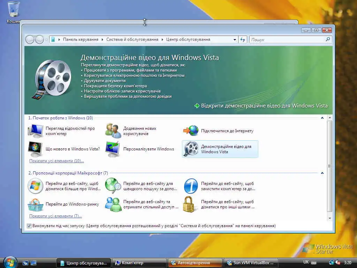Click the vertical scrollbar thumb
This screenshot has height=268, width=357.
click(x=329, y=166)
